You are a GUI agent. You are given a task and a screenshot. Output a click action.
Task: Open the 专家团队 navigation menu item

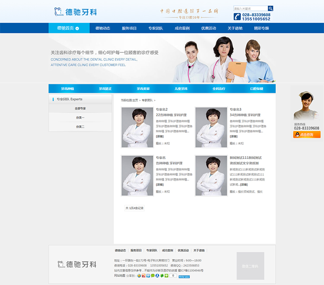(x=156, y=28)
